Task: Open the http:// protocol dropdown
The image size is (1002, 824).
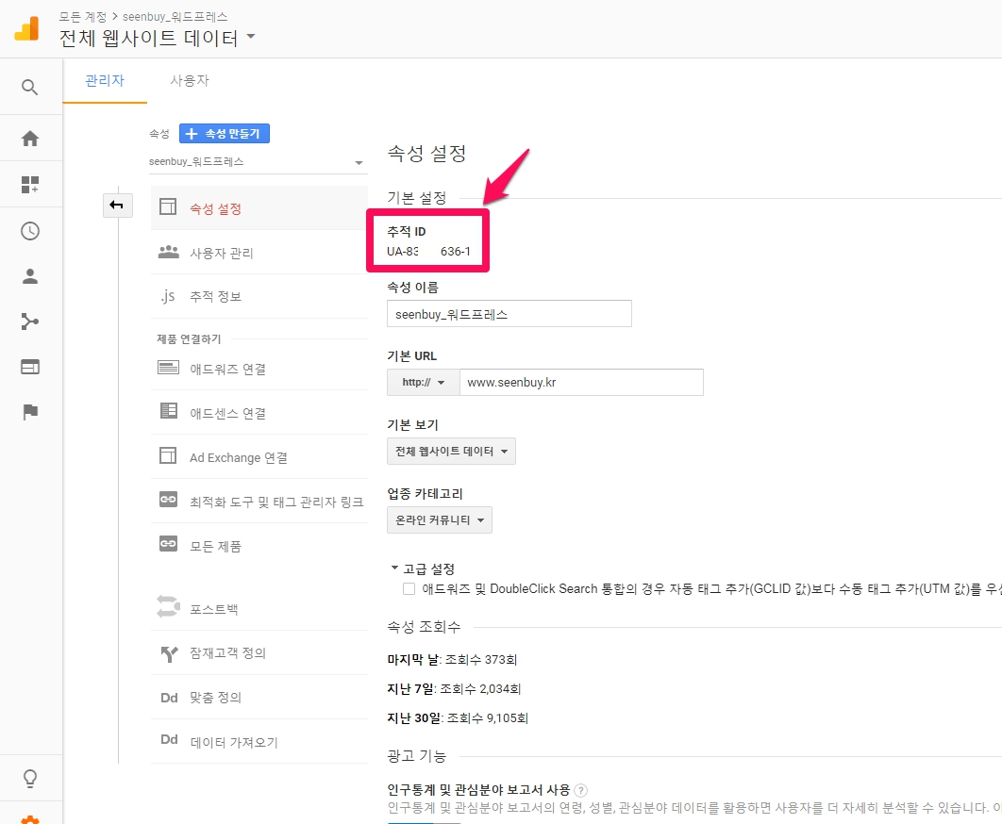Action: (x=423, y=383)
